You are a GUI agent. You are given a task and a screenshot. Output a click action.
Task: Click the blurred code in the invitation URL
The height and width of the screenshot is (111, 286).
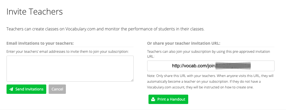tap(233, 66)
